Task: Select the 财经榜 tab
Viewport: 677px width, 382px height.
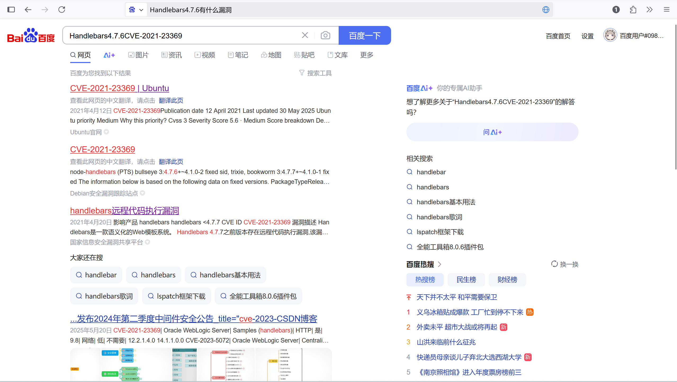Action: pyautogui.click(x=507, y=279)
